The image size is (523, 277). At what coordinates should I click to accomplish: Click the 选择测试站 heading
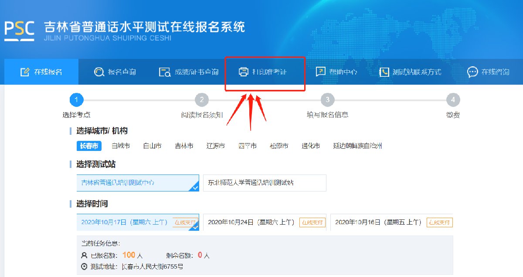(96, 164)
